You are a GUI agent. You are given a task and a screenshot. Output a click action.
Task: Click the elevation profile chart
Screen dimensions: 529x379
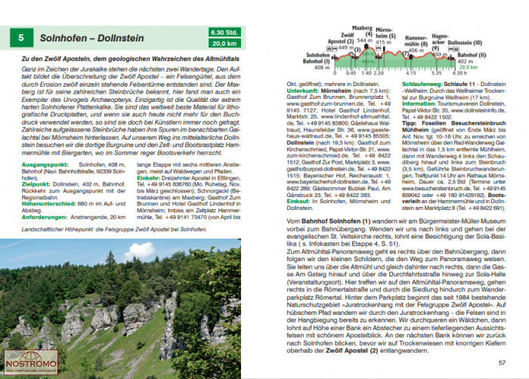(x=394, y=51)
